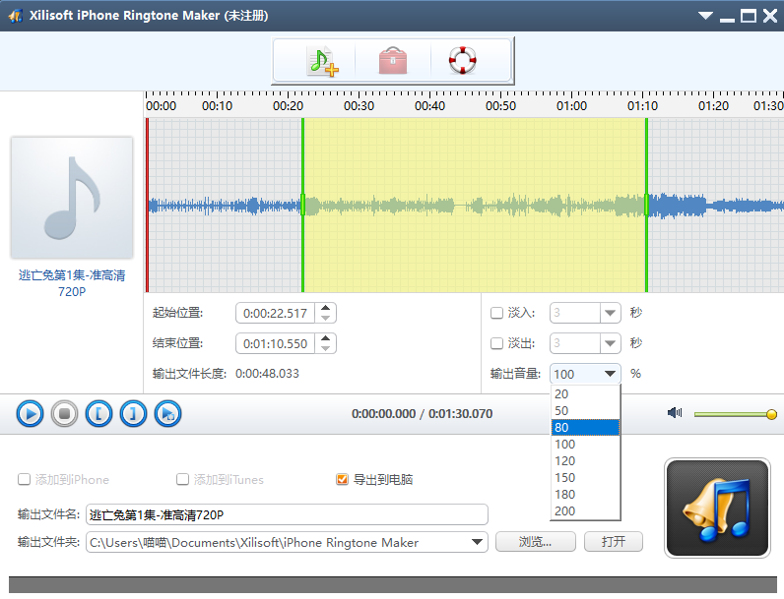
Task: Click the add audio file icon
Action: tap(322, 61)
